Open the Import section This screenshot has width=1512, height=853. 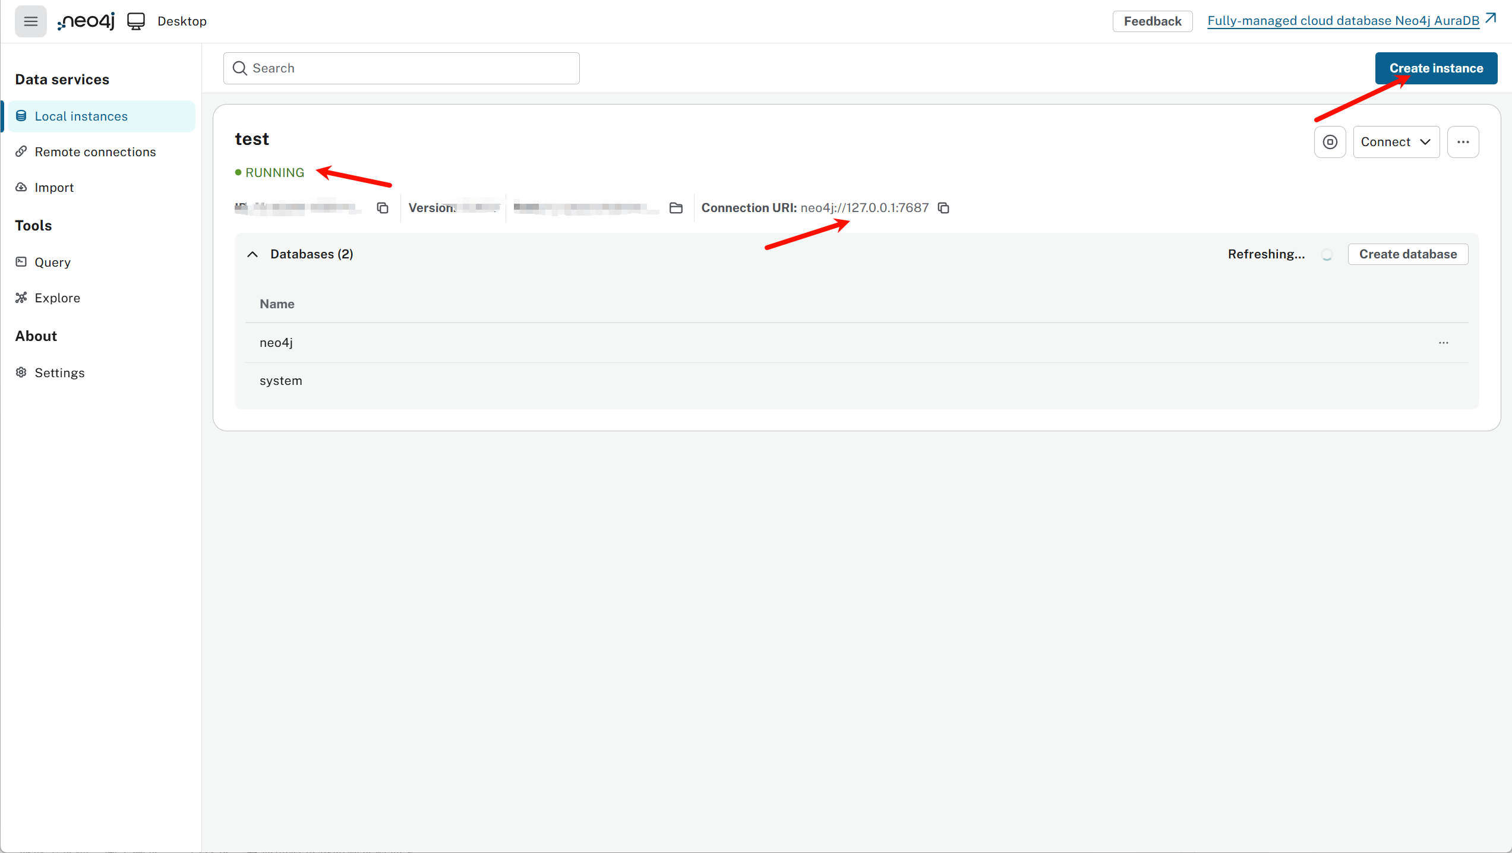pyautogui.click(x=54, y=188)
